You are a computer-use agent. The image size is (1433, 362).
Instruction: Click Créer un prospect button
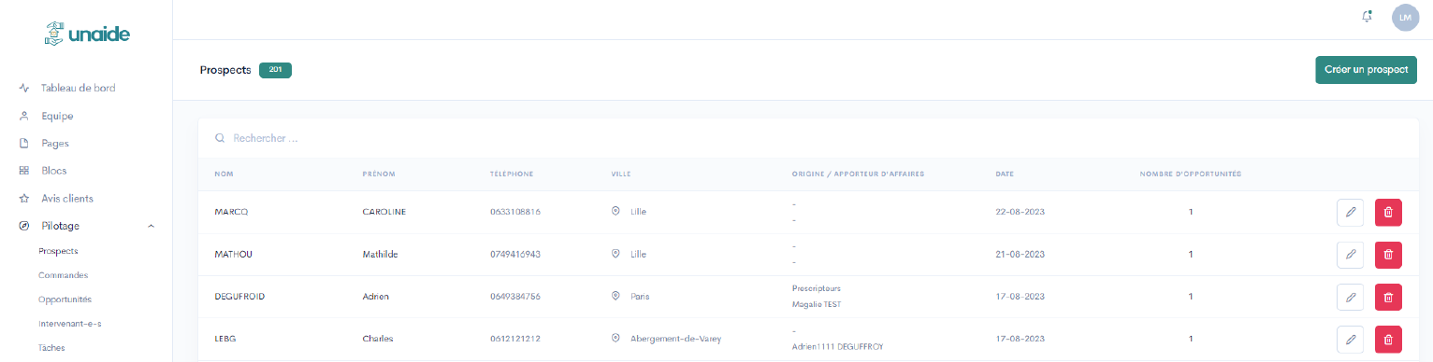click(x=1366, y=70)
